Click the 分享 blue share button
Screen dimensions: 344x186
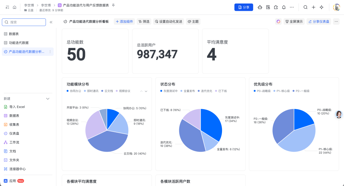coord(244,7)
